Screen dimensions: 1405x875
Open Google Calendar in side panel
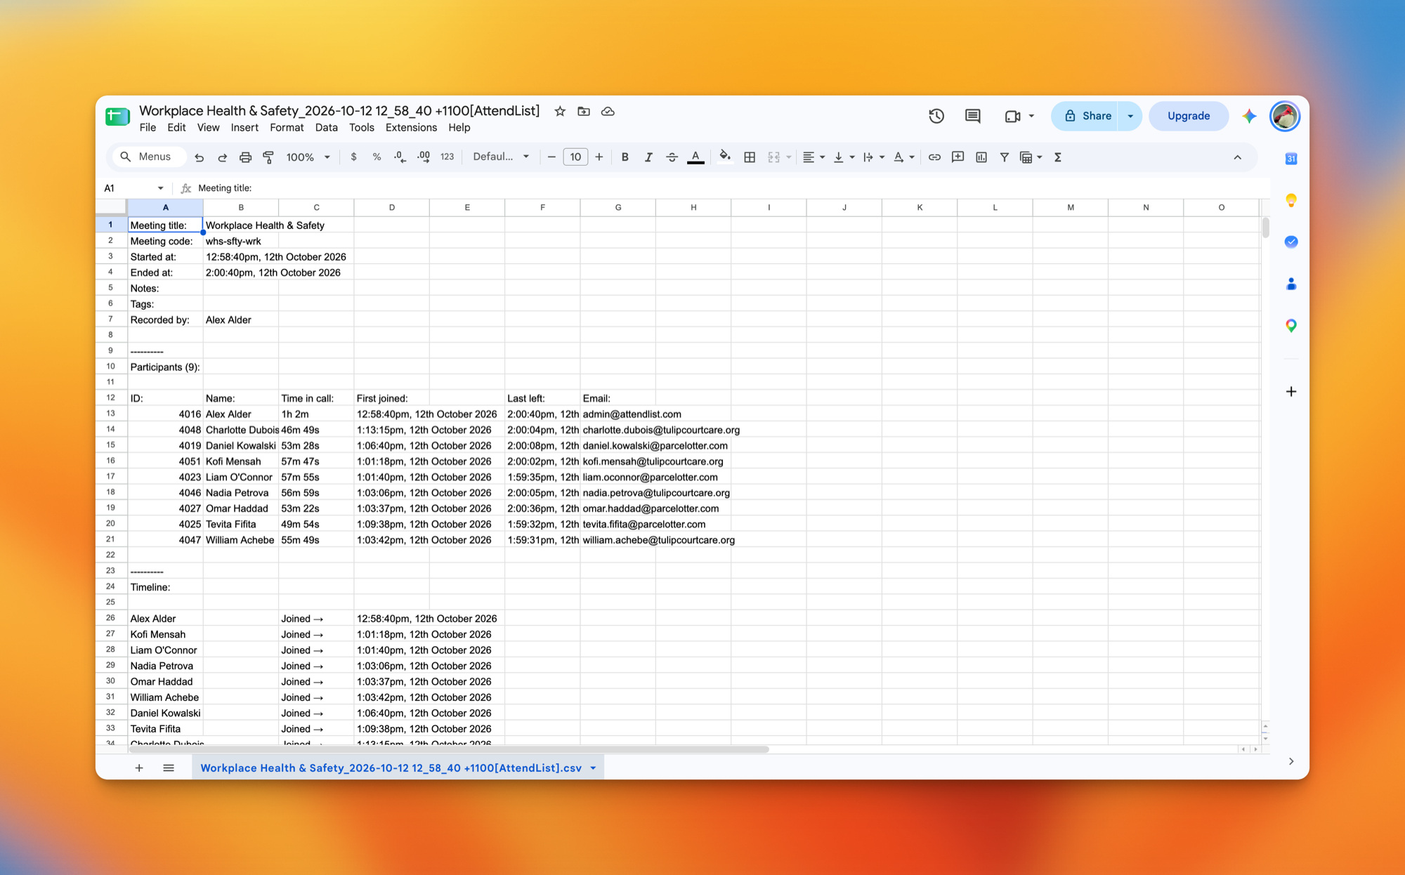click(x=1291, y=159)
